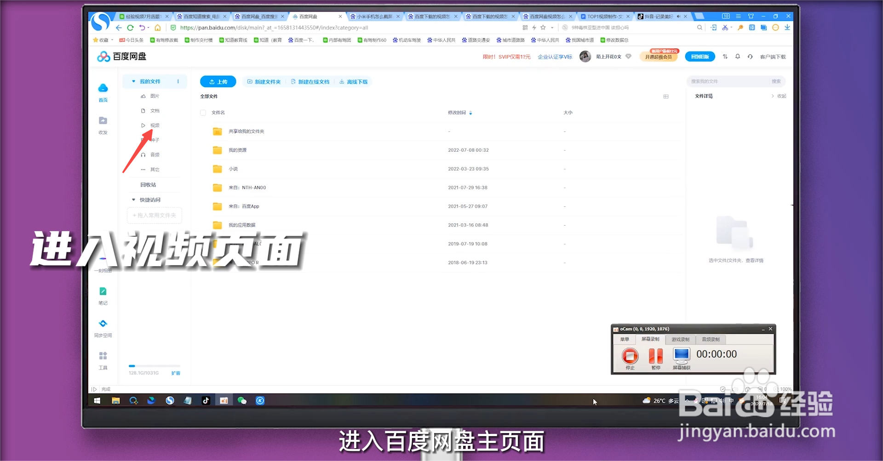
Task: Click the browser address bar URL
Action: [x=274, y=28]
